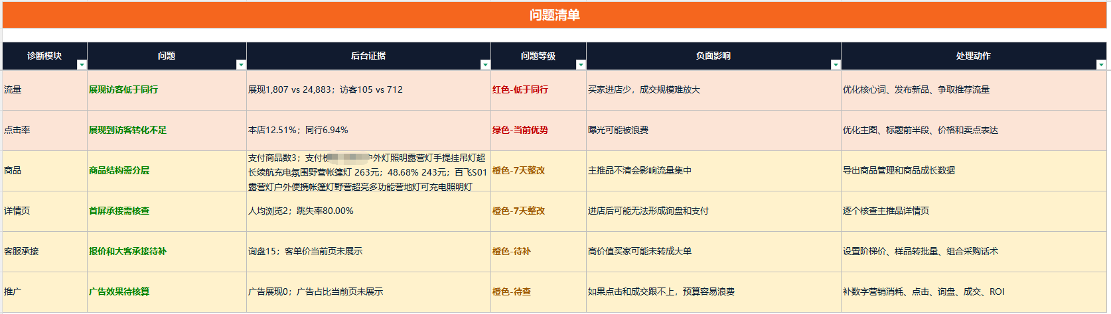Click the 买家进店少，成交规模难放大 cell
Screen dimensions: 1111x314
tap(713, 90)
